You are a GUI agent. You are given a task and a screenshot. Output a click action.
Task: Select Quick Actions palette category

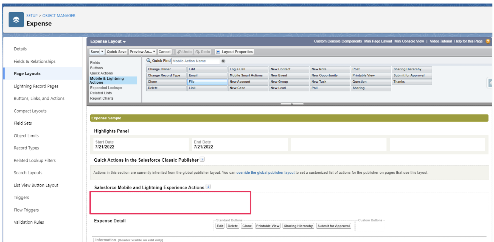click(101, 73)
